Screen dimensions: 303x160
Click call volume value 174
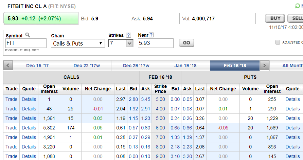[71, 128]
